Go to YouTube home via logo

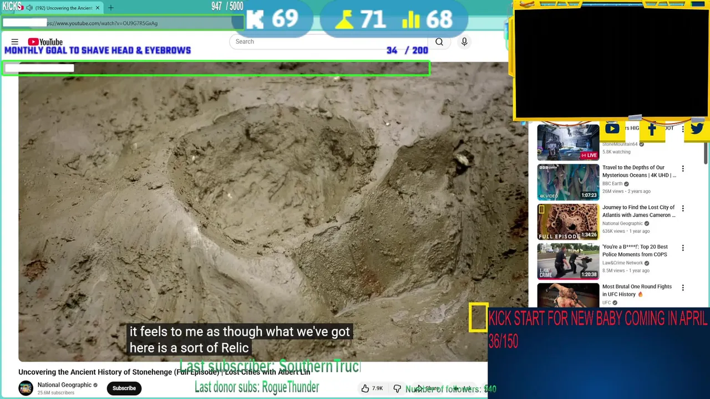pyautogui.click(x=45, y=42)
